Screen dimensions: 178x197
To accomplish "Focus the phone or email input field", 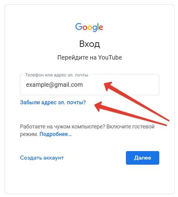I will coord(90,84).
